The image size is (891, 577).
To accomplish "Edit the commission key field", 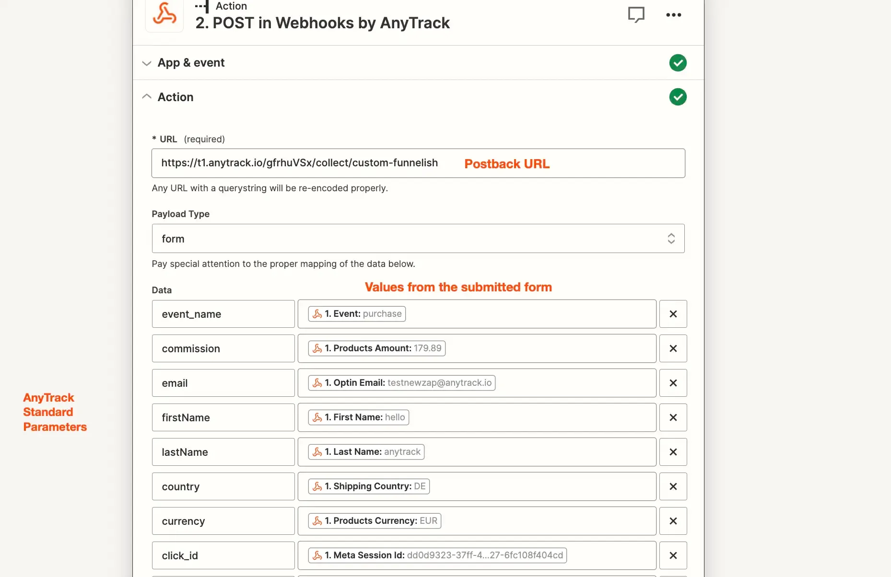I will coord(223,349).
